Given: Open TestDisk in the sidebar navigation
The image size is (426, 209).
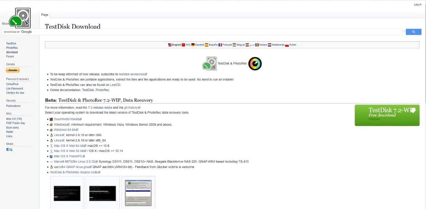Looking at the screenshot, I should click(11, 43).
